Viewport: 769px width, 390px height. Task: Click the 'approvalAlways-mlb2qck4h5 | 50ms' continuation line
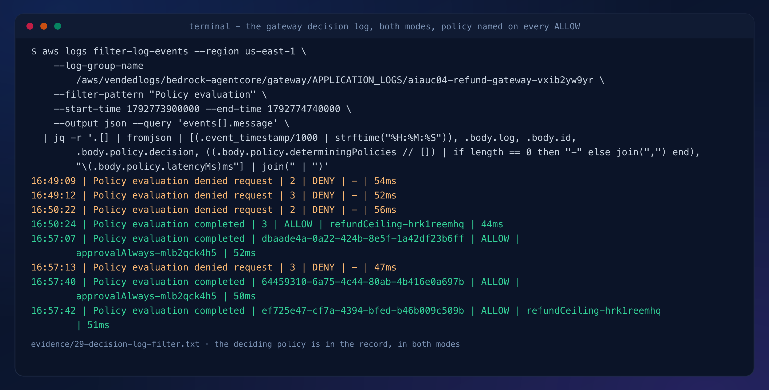[166, 296]
